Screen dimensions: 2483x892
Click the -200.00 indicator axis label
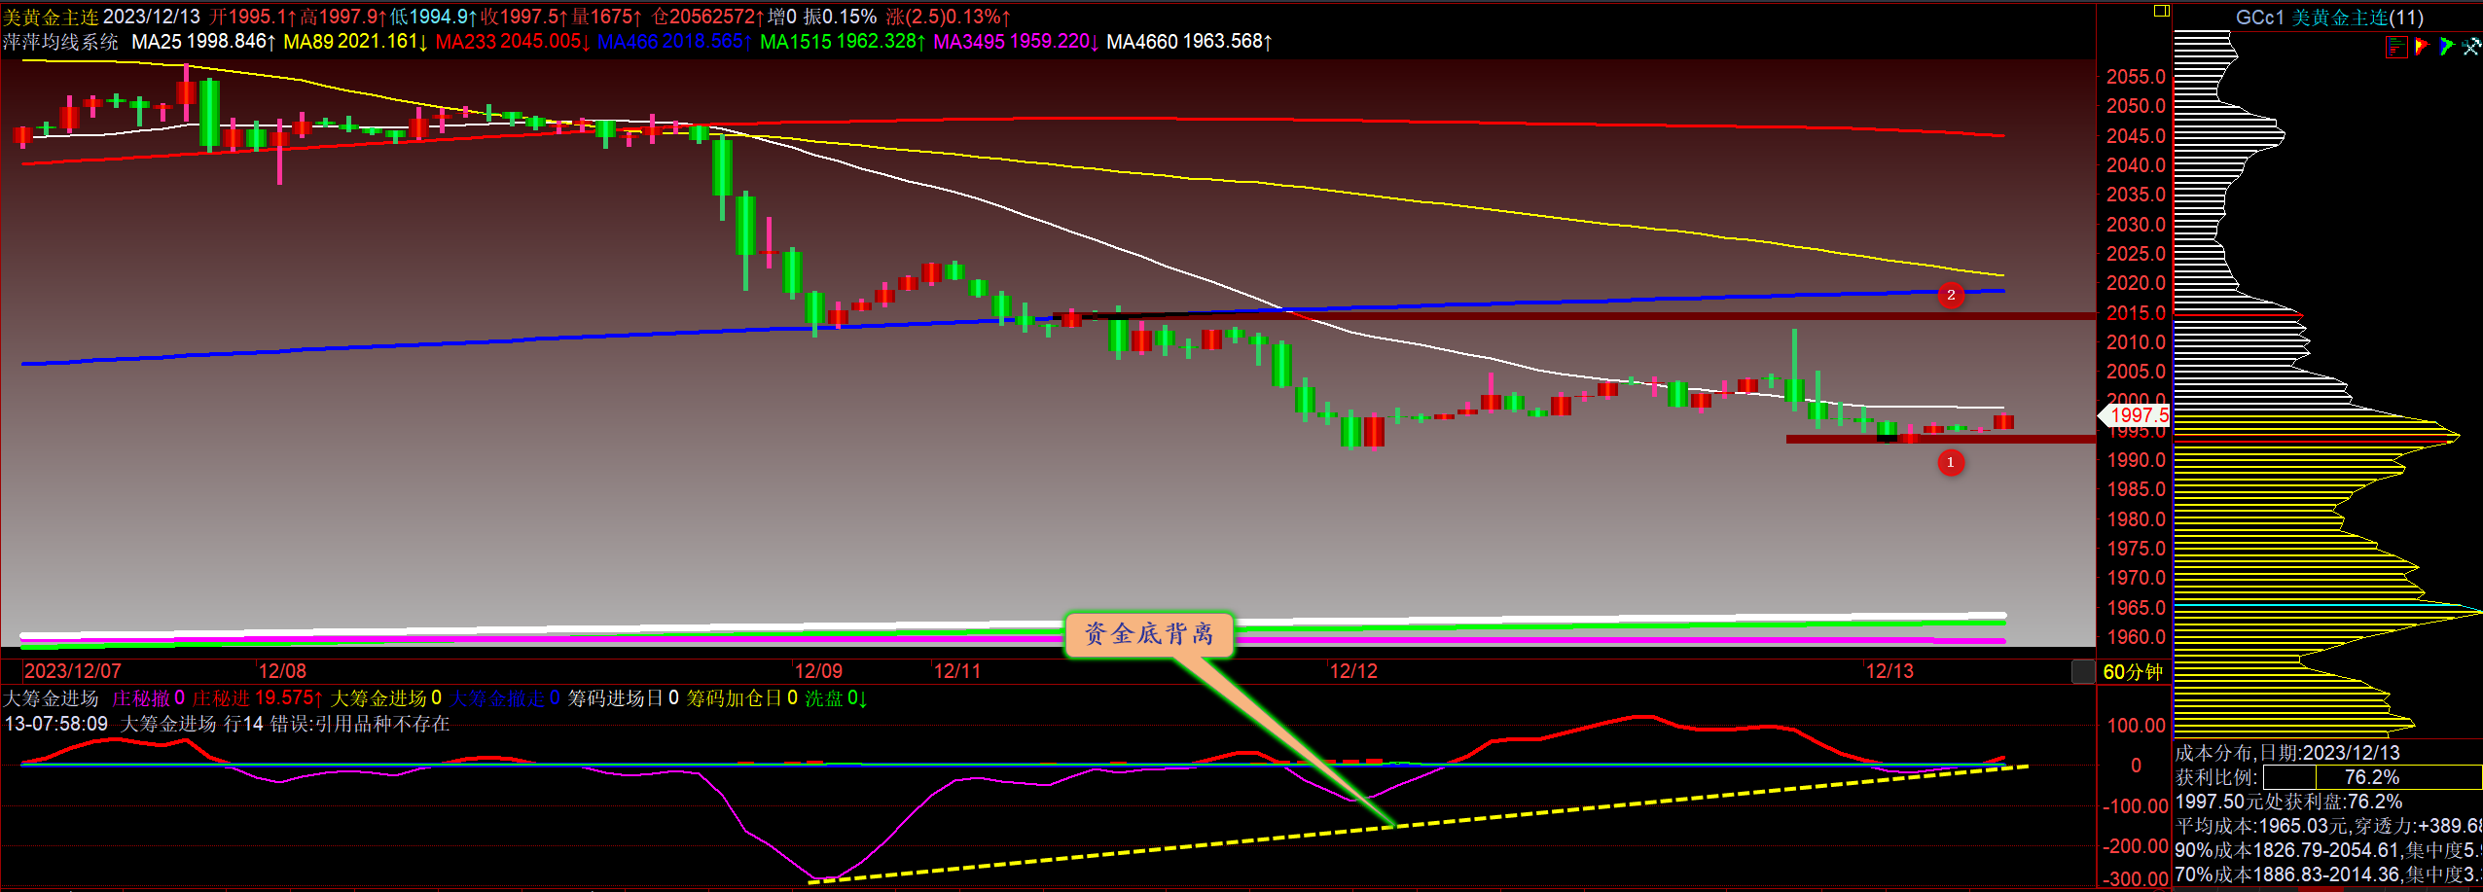click(2136, 846)
